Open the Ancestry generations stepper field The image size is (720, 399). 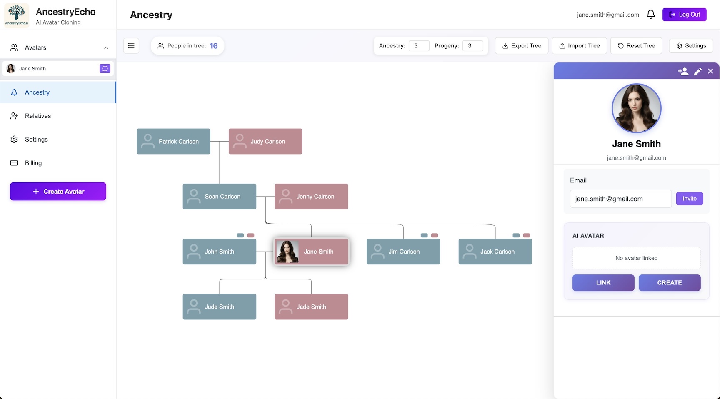tap(419, 46)
